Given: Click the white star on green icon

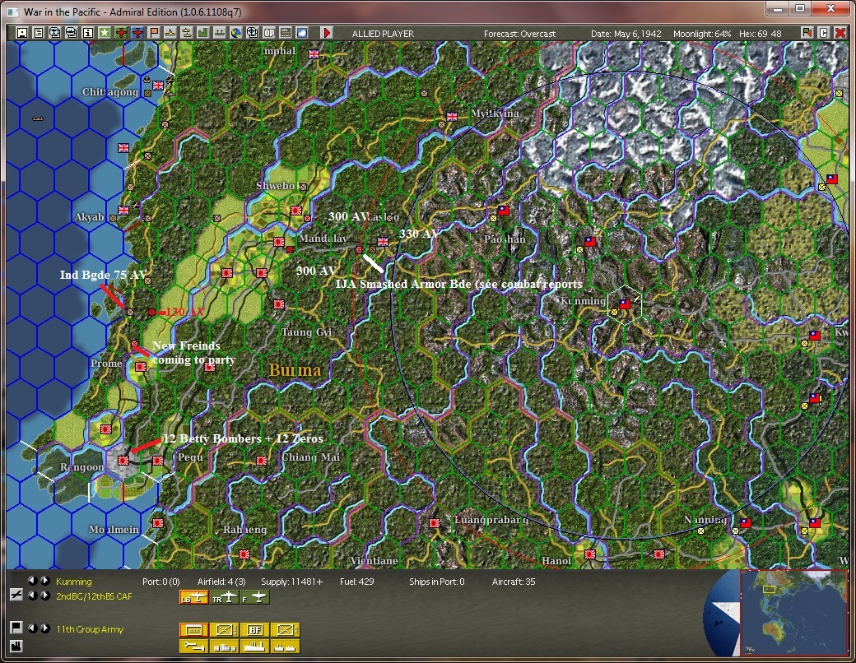Looking at the screenshot, I should click(x=104, y=33).
